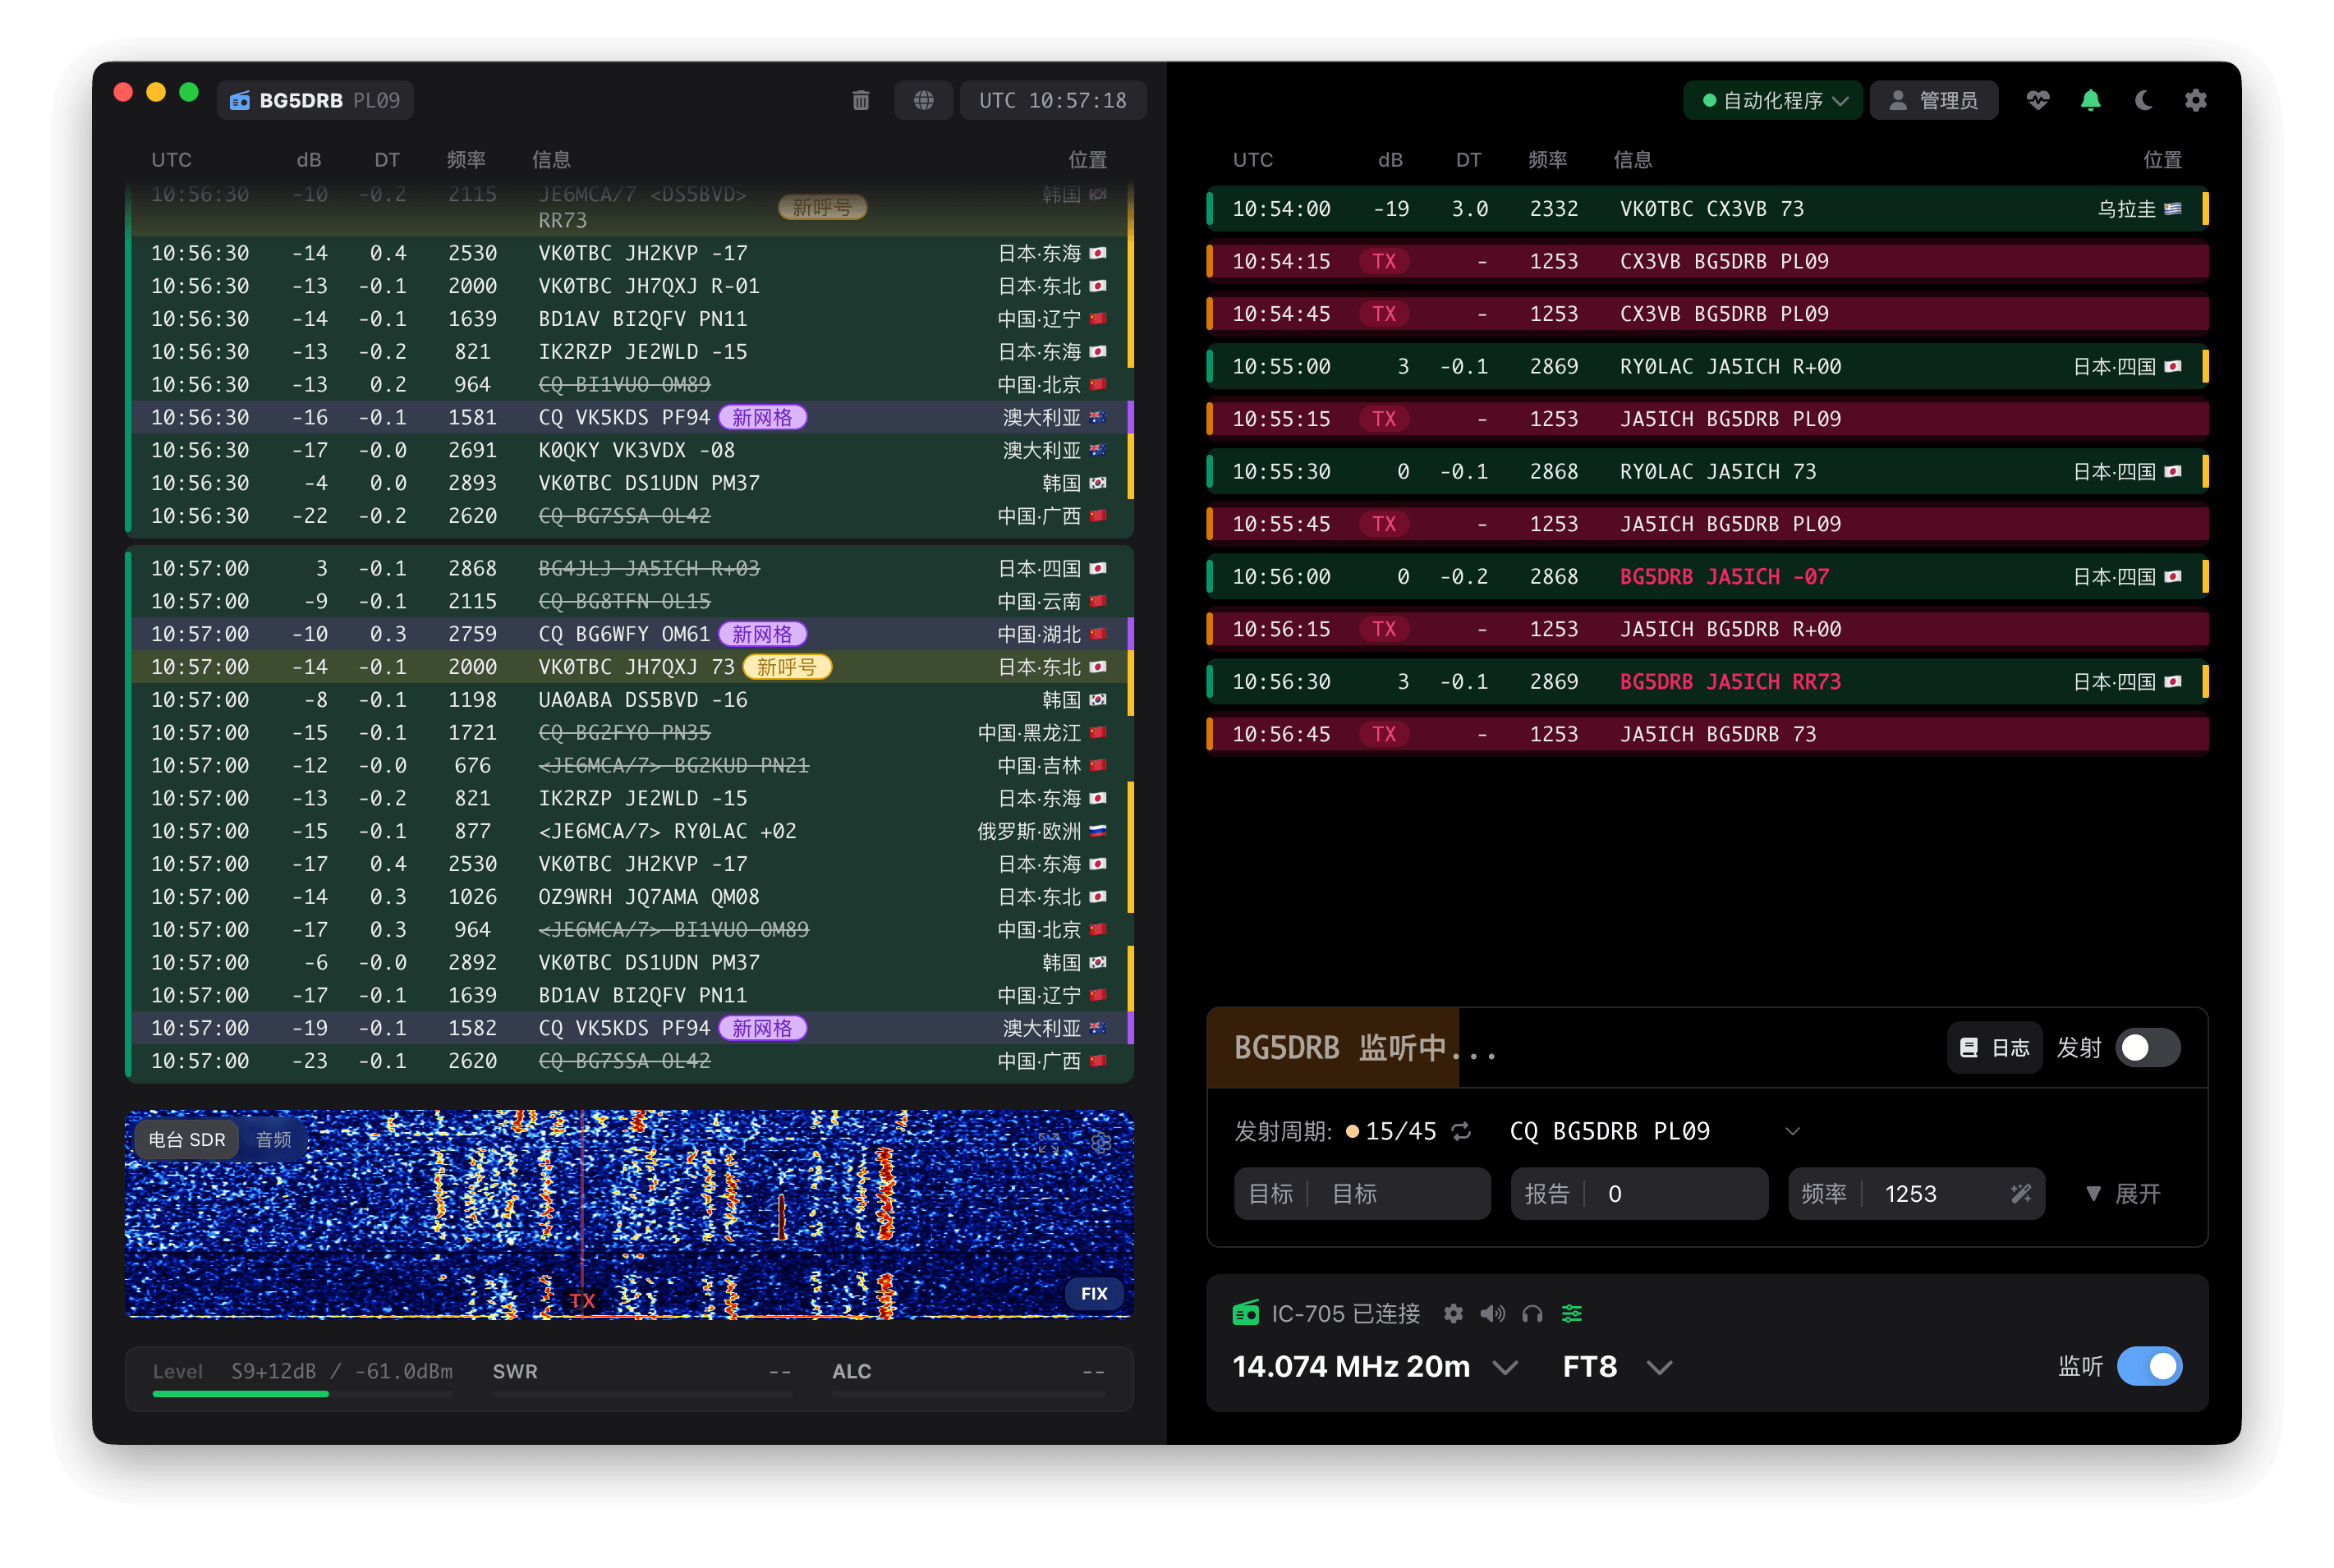Image resolution: width=2334 pixels, height=1568 pixels.
Task: Click the green sliders tuning icon
Action: point(1572,1313)
